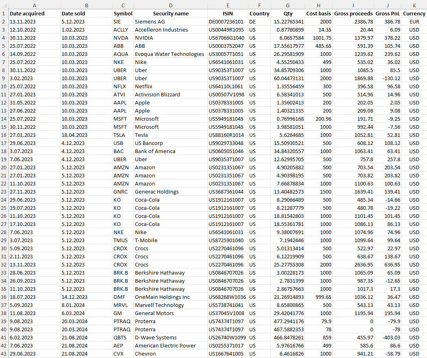This screenshot has width=427, height=358.
Task: Click the 'Symbol' header cell
Action: (x=123, y=14)
